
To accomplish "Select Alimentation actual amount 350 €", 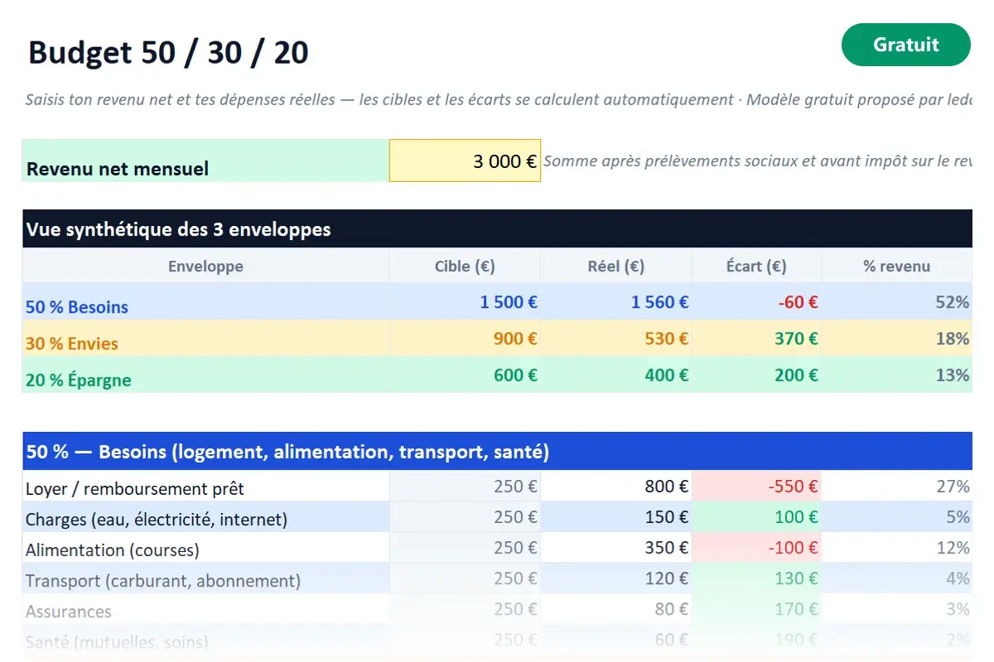I will coord(616,548).
